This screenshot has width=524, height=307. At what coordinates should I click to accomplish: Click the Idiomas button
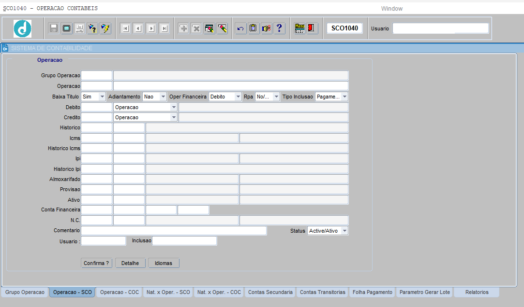[x=164, y=263]
